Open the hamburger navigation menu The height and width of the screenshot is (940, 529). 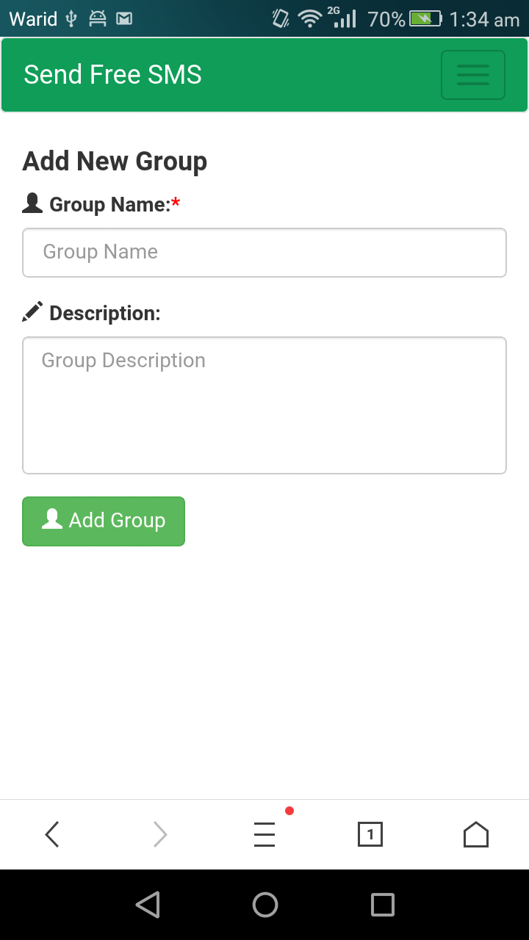click(472, 75)
